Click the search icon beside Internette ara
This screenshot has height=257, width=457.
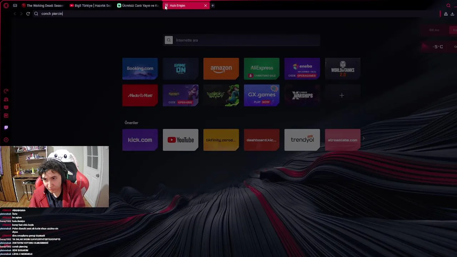[169, 40]
